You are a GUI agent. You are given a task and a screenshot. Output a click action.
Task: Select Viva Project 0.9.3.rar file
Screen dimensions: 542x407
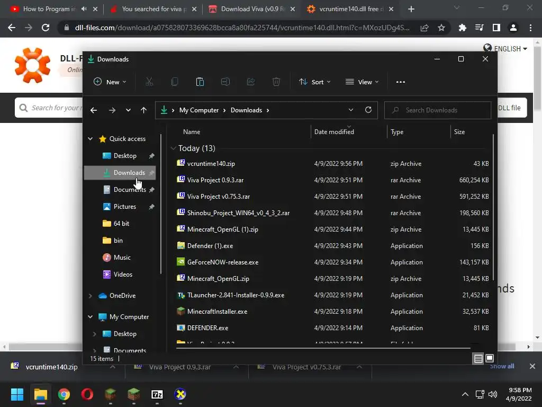[332, 180]
